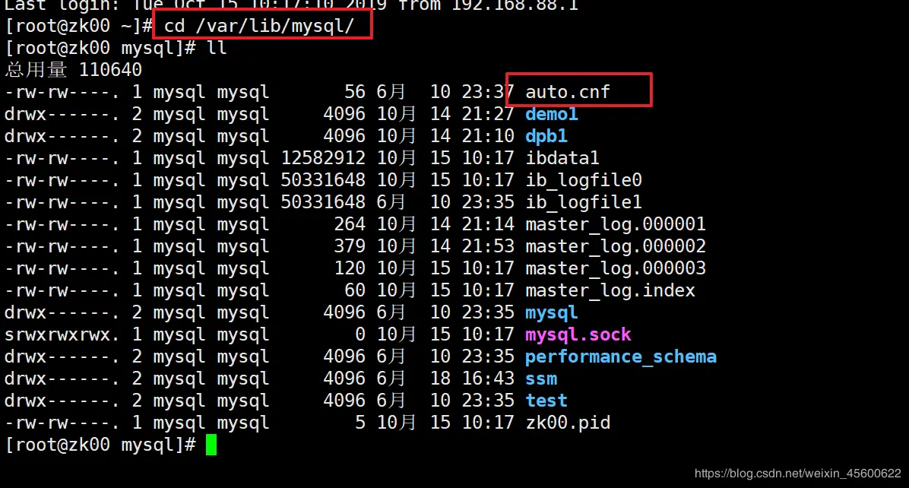Screen dimensions: 909x488
Task: Click the dpb1 directory name
Action: pos(546,135)
